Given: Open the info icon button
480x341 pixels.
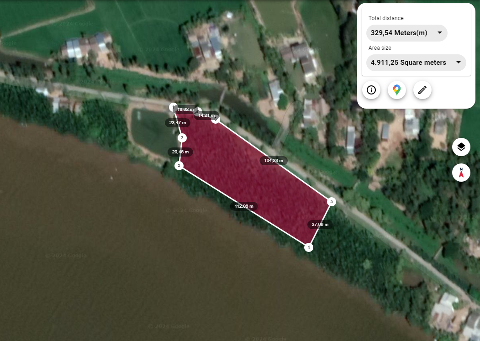Looking at the screenshot, I should point(371,90).
